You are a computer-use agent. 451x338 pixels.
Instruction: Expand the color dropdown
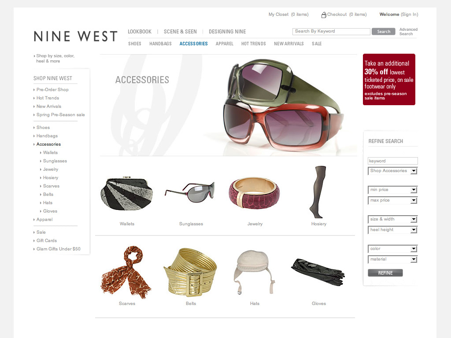click(392, 249)
